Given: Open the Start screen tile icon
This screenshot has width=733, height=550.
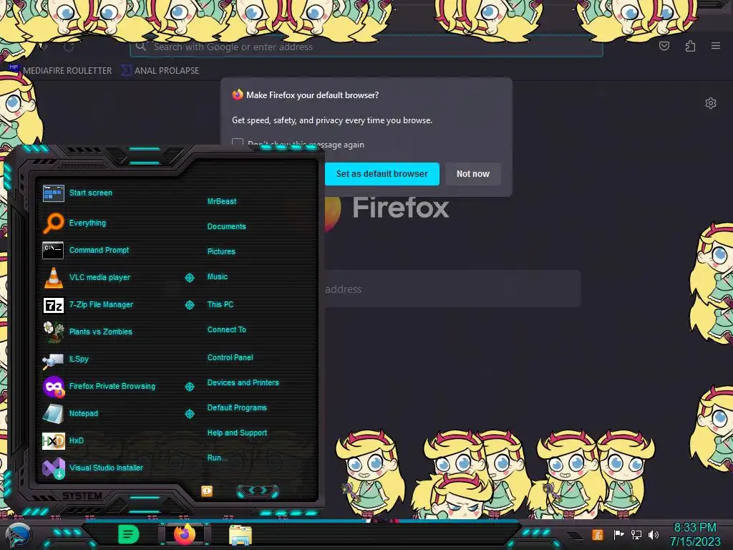Looking at the screenshot, I should pos(53,193).
